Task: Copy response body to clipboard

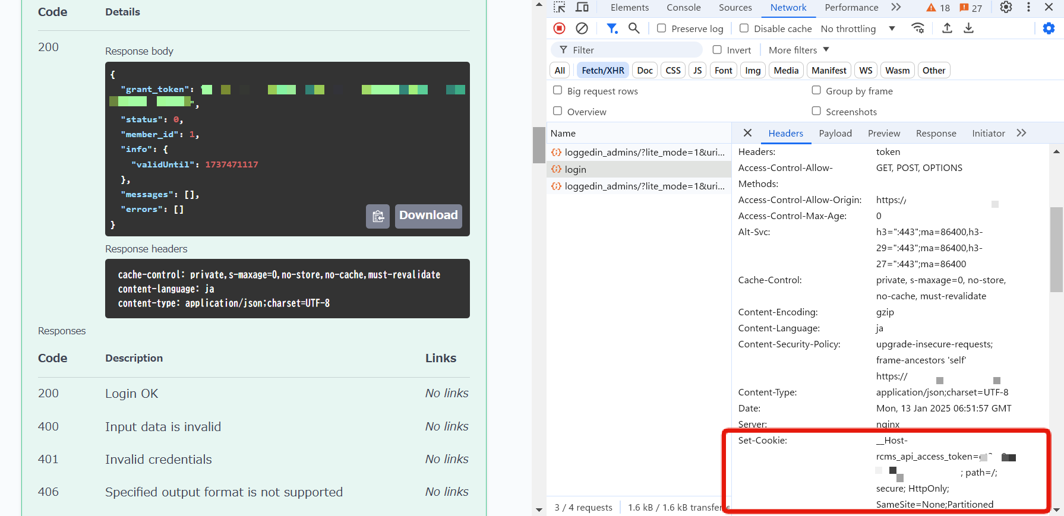Action: click(378, 216)
